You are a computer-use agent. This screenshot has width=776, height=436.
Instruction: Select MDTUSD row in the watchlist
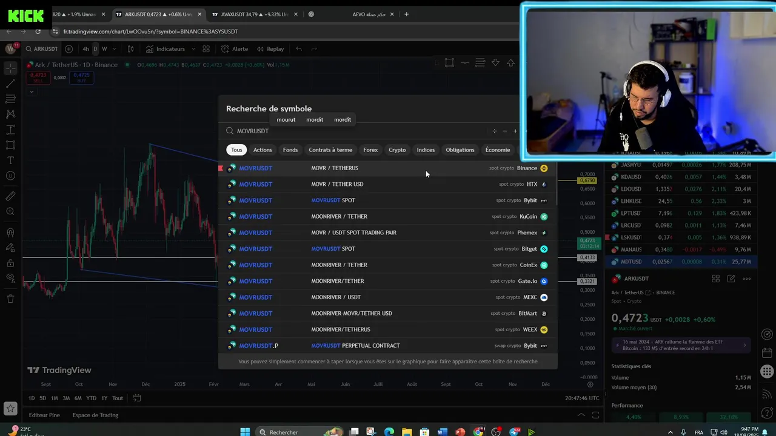(681, 262)
